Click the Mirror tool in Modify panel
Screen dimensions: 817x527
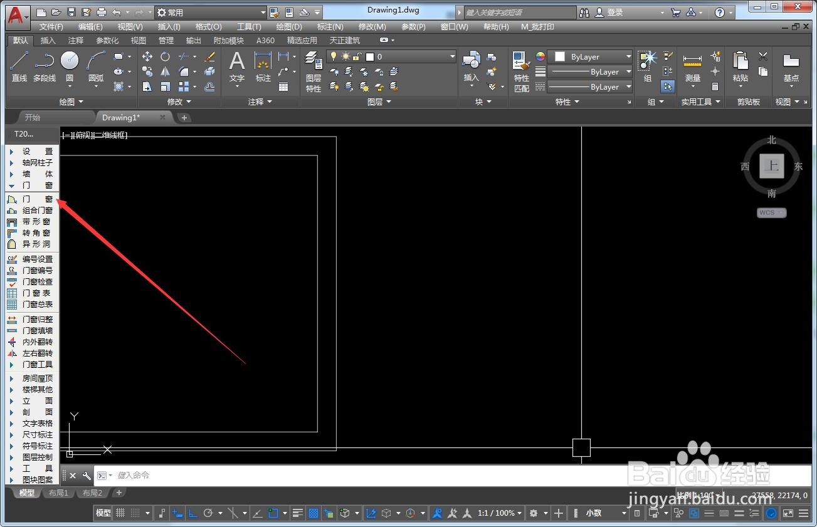(x=165, y=71)
